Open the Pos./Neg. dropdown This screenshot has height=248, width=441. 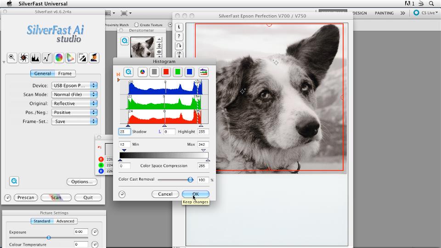coord(74,113)
